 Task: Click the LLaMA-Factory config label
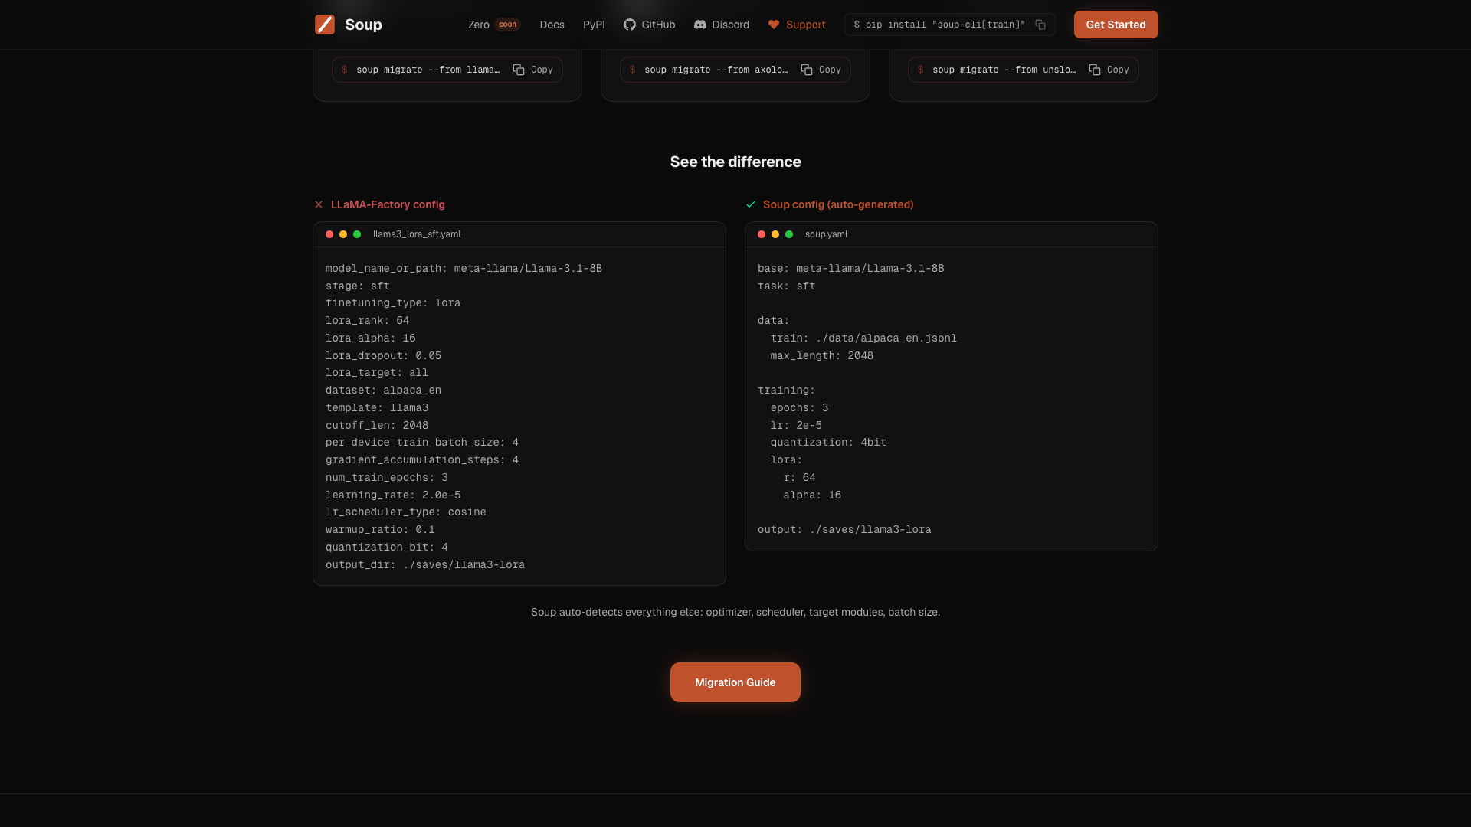(x=388, y=204)
